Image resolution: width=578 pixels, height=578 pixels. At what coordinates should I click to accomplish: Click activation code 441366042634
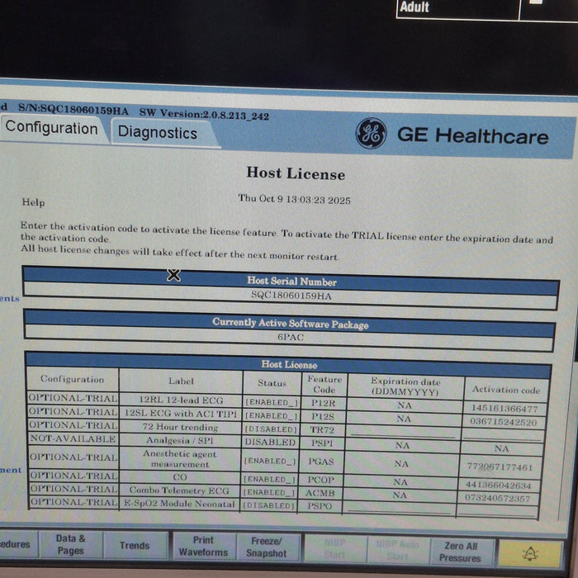499,486
